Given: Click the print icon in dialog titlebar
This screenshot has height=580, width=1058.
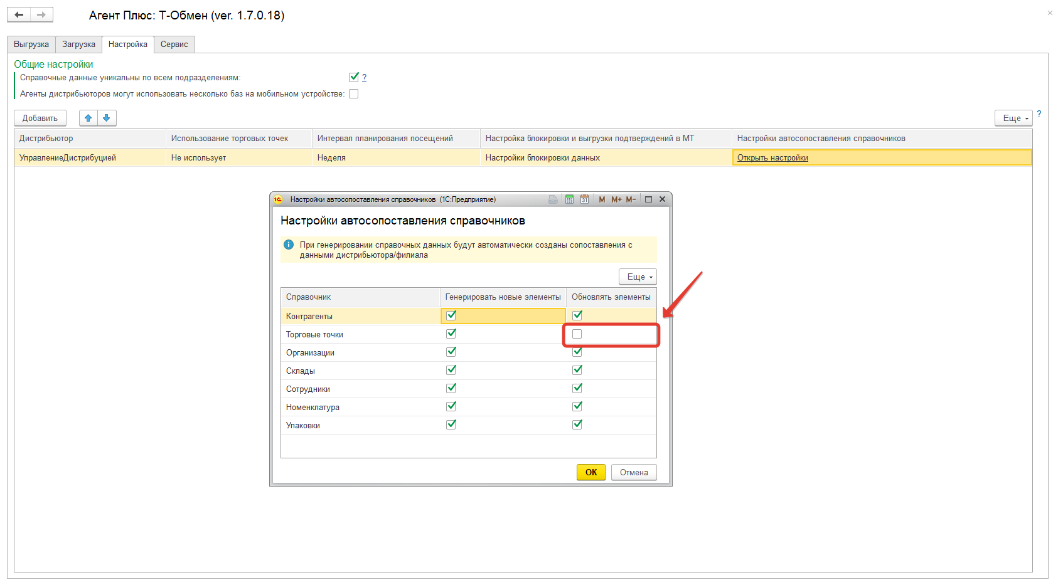Looking at the screenshot, I should point(553,199).
